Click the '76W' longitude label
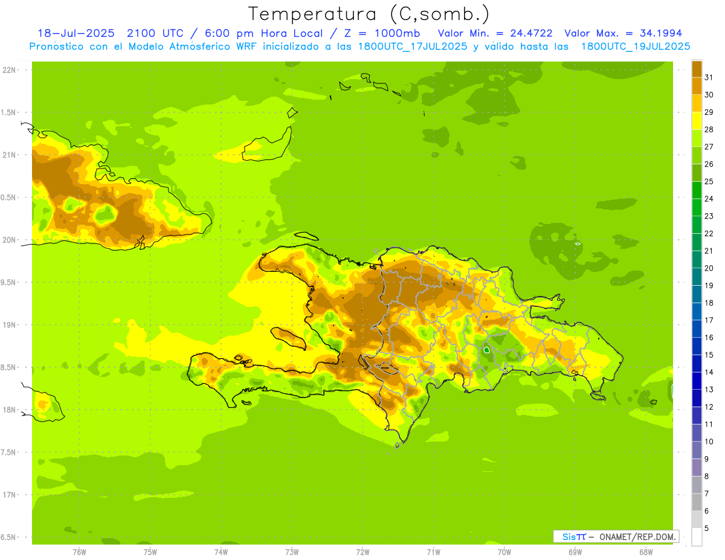725x560 pixels. (79, 552)
